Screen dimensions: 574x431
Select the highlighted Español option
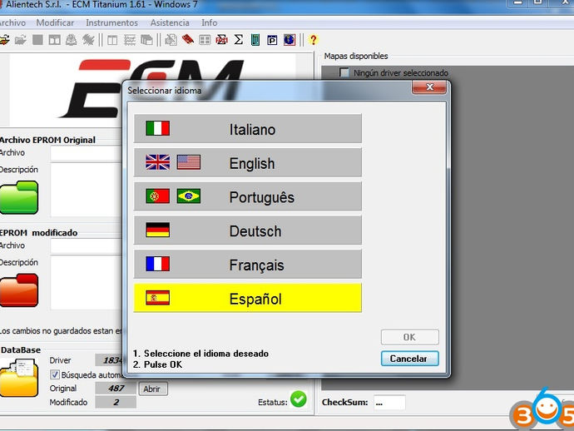point(247,298)
